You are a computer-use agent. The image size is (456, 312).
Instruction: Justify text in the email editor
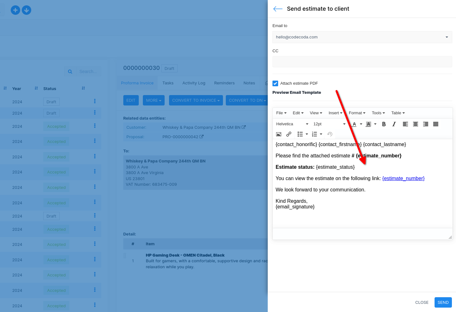(436, 124)
